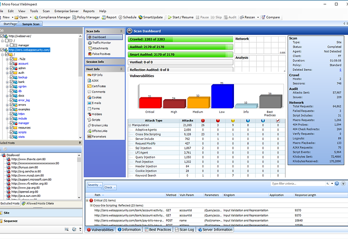This screenshot has height=239, width=348.
Task: Open Allowed Hosts Criteria tab
Action: tap(38, 203)
